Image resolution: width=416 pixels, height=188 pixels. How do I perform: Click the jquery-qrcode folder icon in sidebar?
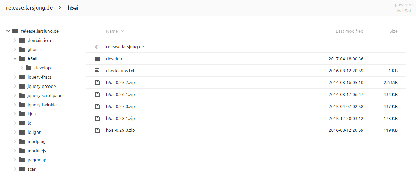22,87
